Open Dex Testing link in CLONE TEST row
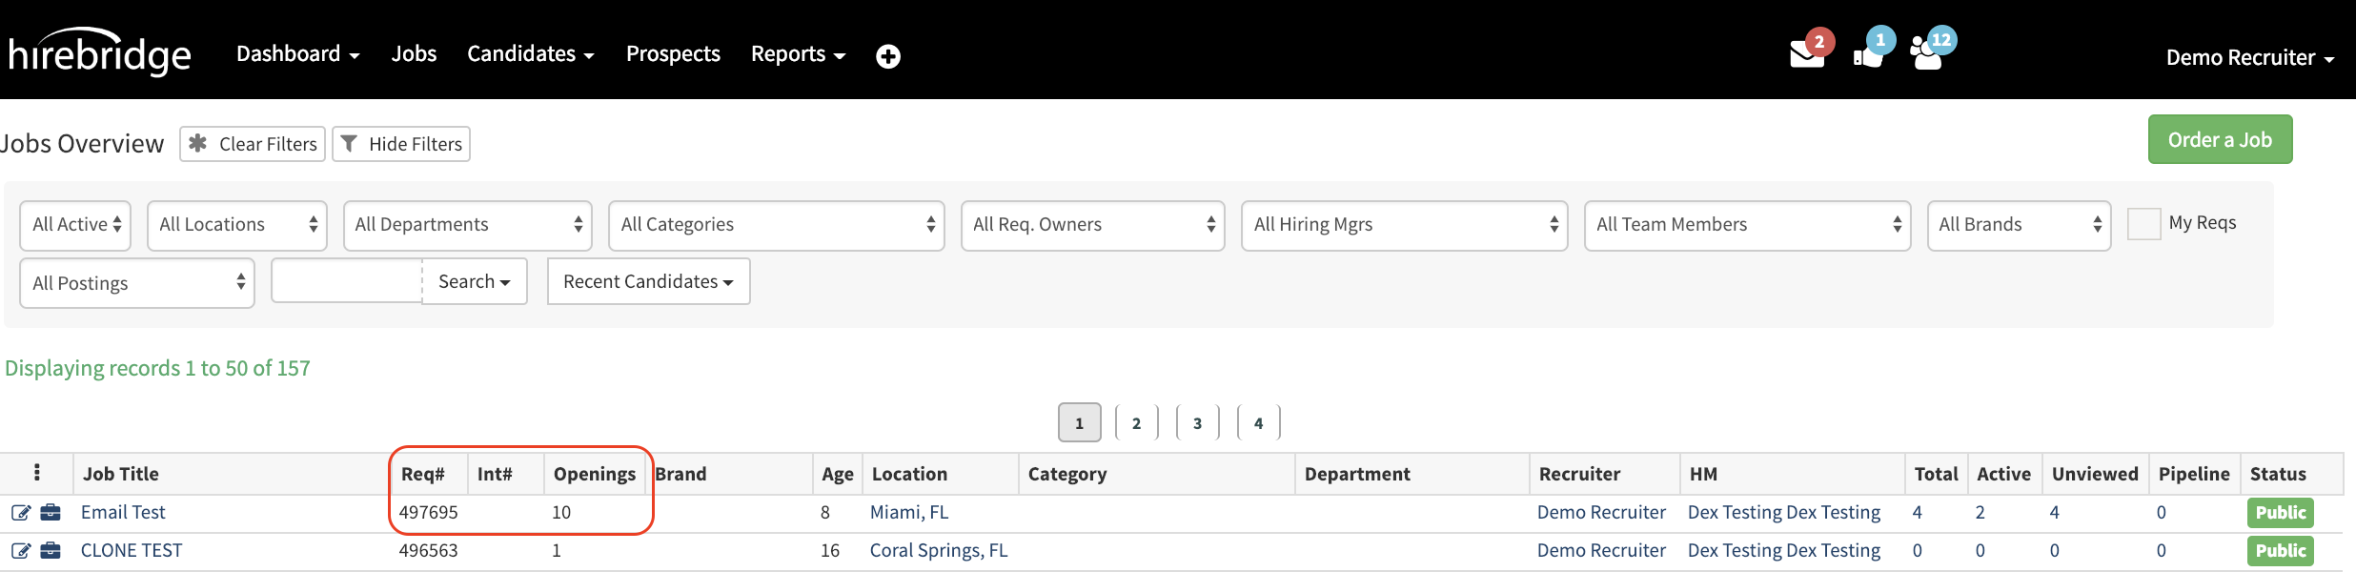This screenshot has width=2356, height=572. (x=1784, y=551)
